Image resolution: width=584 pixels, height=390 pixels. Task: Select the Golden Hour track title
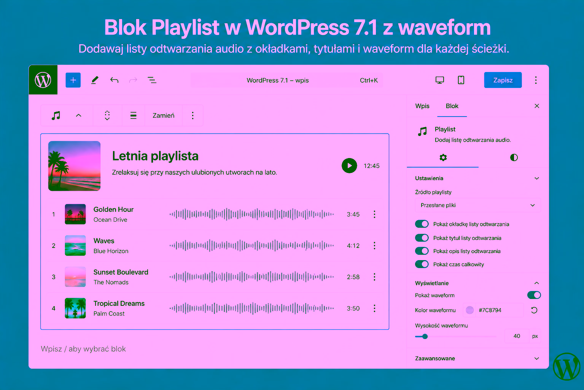coord(113,209)
